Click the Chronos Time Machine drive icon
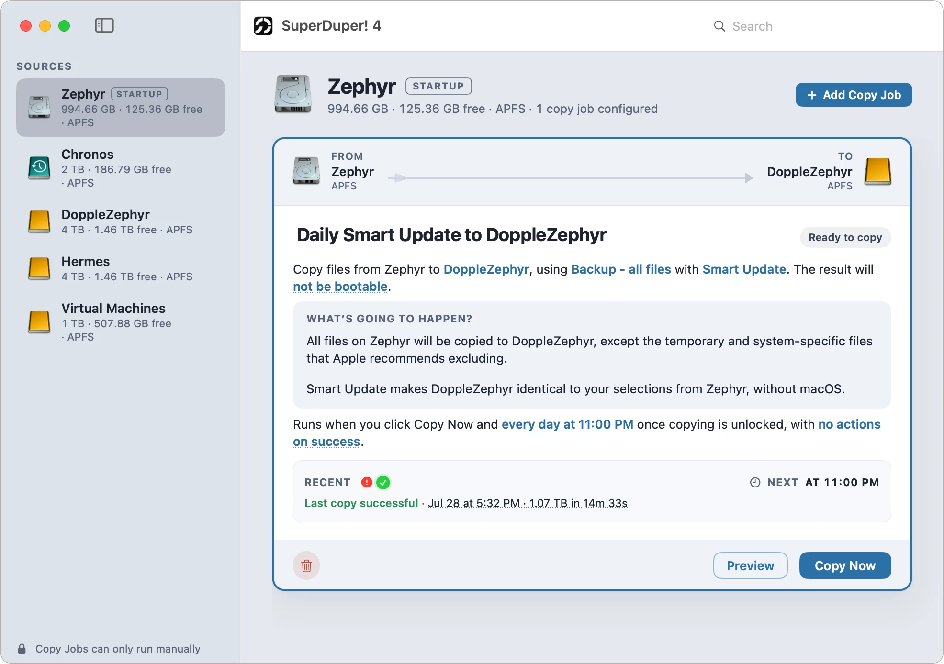The width and height of the screenshot is (944, 664). point(39,168)
